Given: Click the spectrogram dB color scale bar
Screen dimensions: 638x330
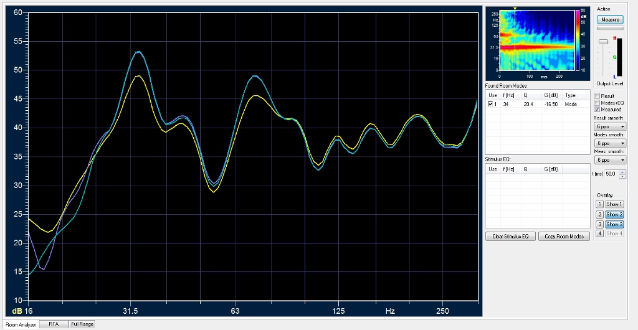Looking at the screenshot, I should [x=577, y=40].
